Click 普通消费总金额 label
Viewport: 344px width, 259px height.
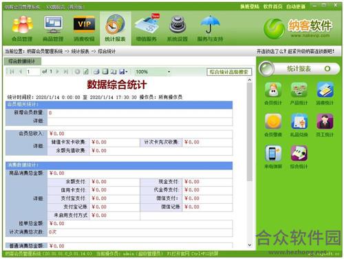coord(26,246)
